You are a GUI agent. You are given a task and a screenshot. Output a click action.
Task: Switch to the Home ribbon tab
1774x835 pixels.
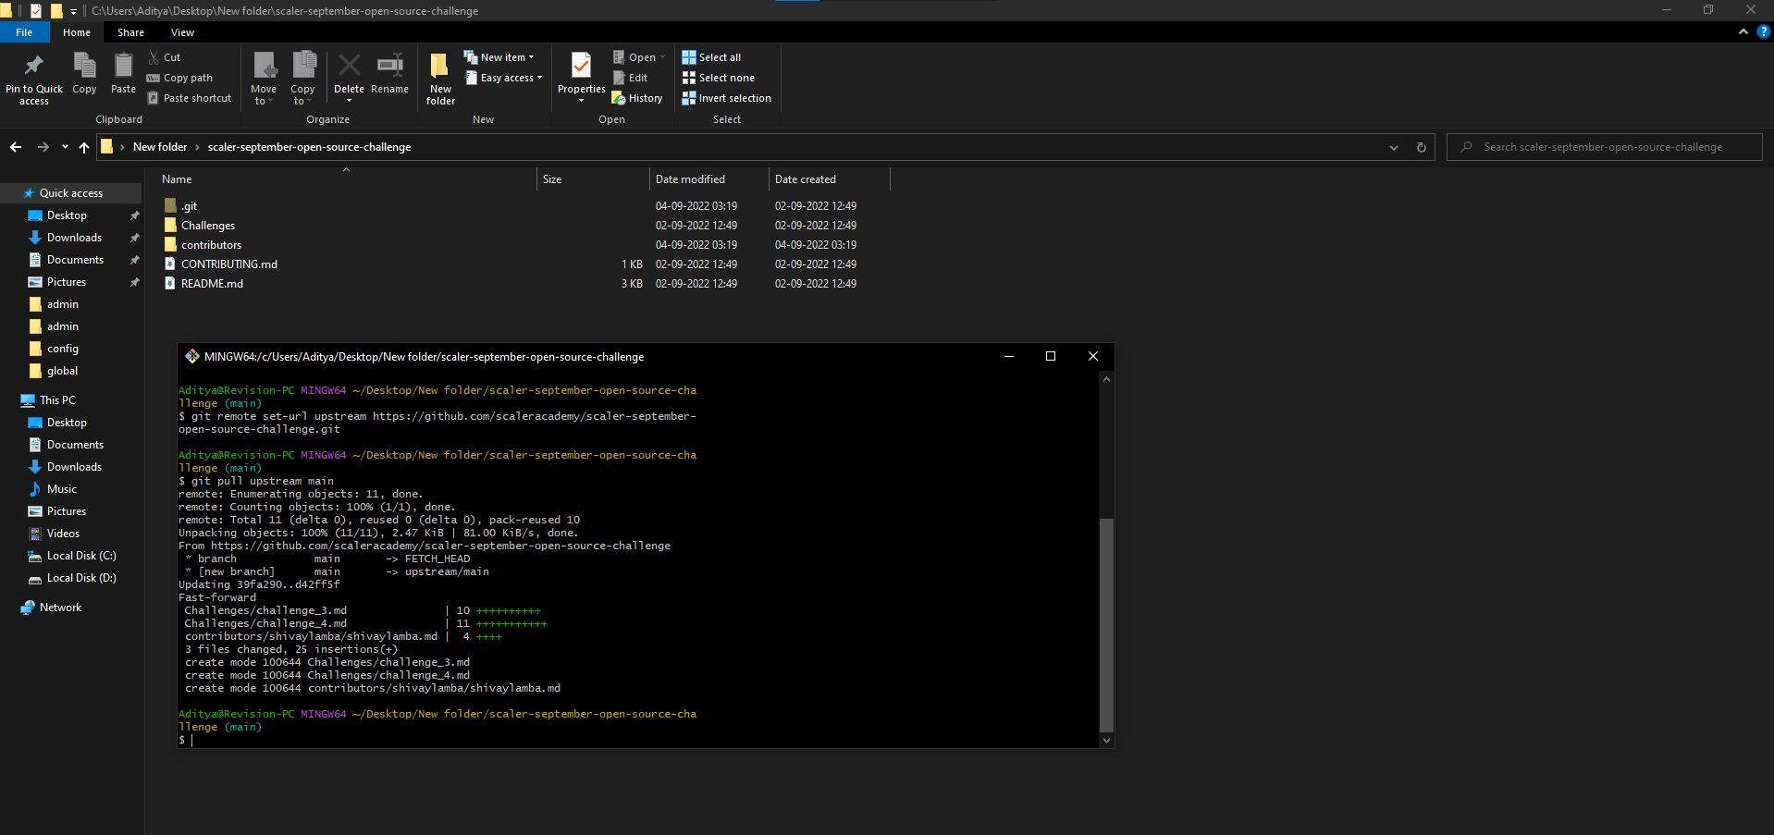[77, 32]
